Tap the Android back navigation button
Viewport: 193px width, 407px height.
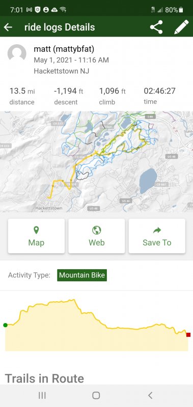(150, 395)
